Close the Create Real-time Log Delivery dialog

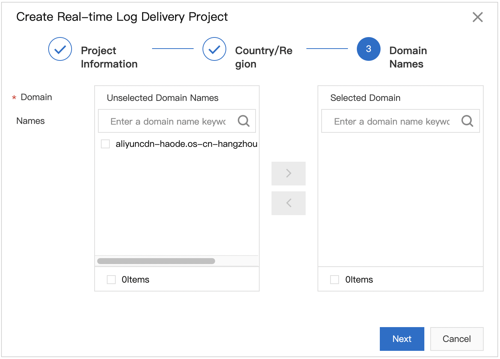[477, 17]
